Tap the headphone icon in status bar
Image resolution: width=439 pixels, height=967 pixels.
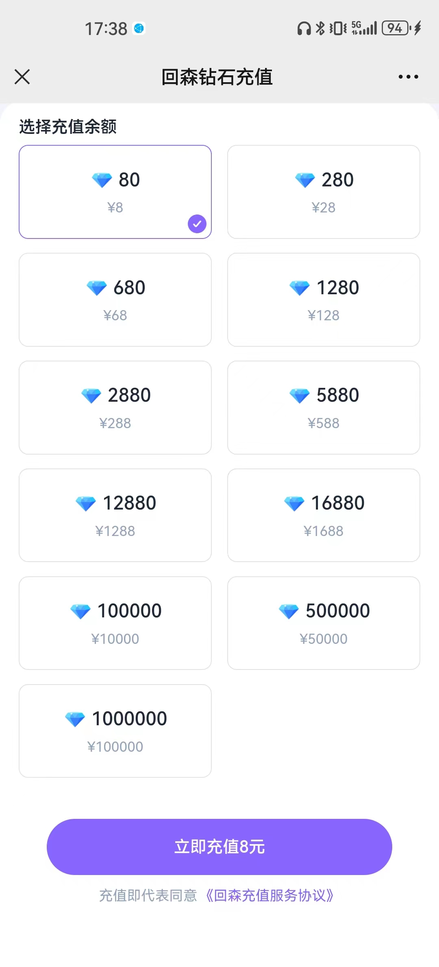tap(304, 28)
